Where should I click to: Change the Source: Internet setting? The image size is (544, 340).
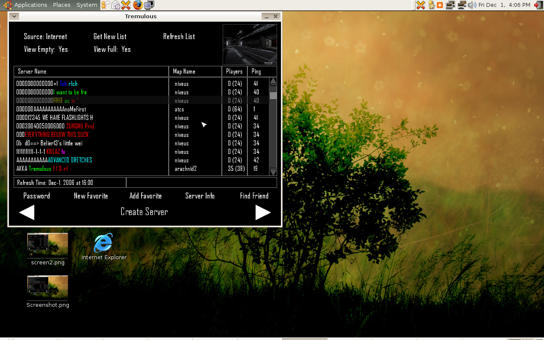[x=45, y=37]
